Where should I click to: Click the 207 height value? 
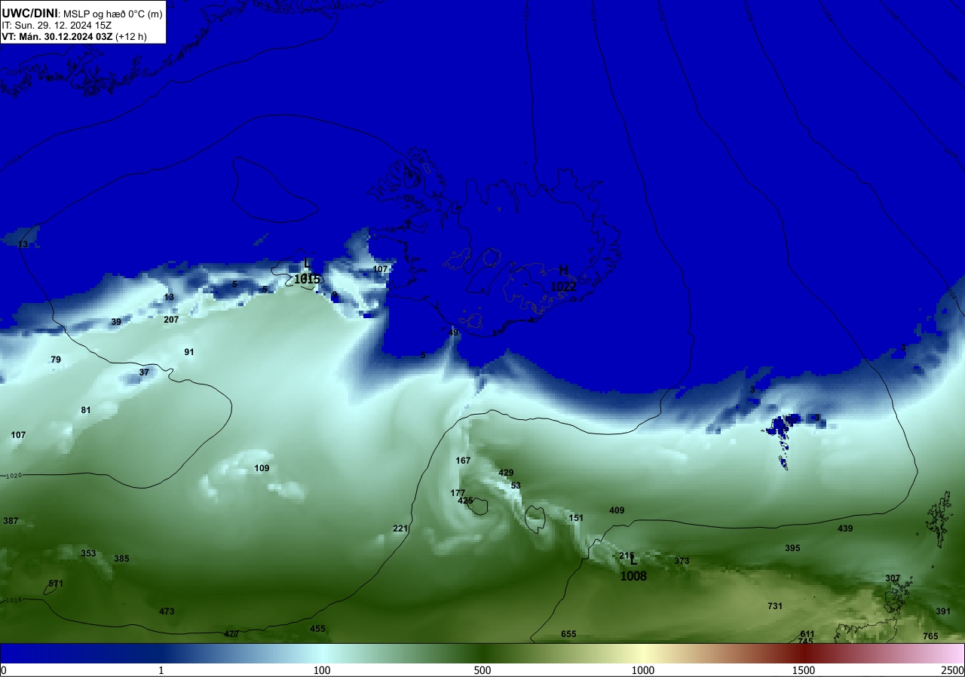[171, 320]
